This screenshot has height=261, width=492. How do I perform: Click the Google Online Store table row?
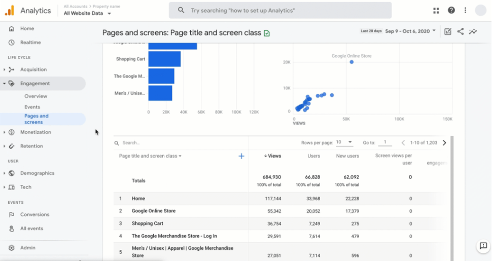(282, 211)
